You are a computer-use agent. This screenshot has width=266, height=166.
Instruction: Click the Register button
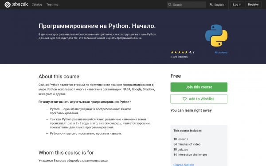[x=253, y=4]
